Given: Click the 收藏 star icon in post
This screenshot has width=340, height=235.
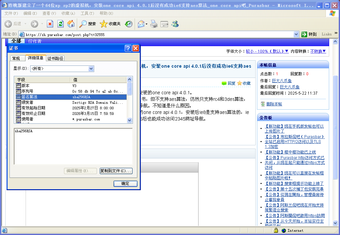Looking at the screenshot, I should click(x=239, y=83).
